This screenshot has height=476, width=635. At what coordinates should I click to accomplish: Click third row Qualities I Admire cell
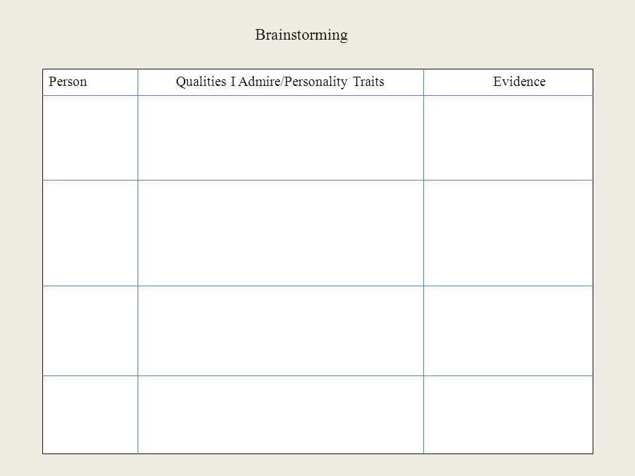click(x=280, y=331)
